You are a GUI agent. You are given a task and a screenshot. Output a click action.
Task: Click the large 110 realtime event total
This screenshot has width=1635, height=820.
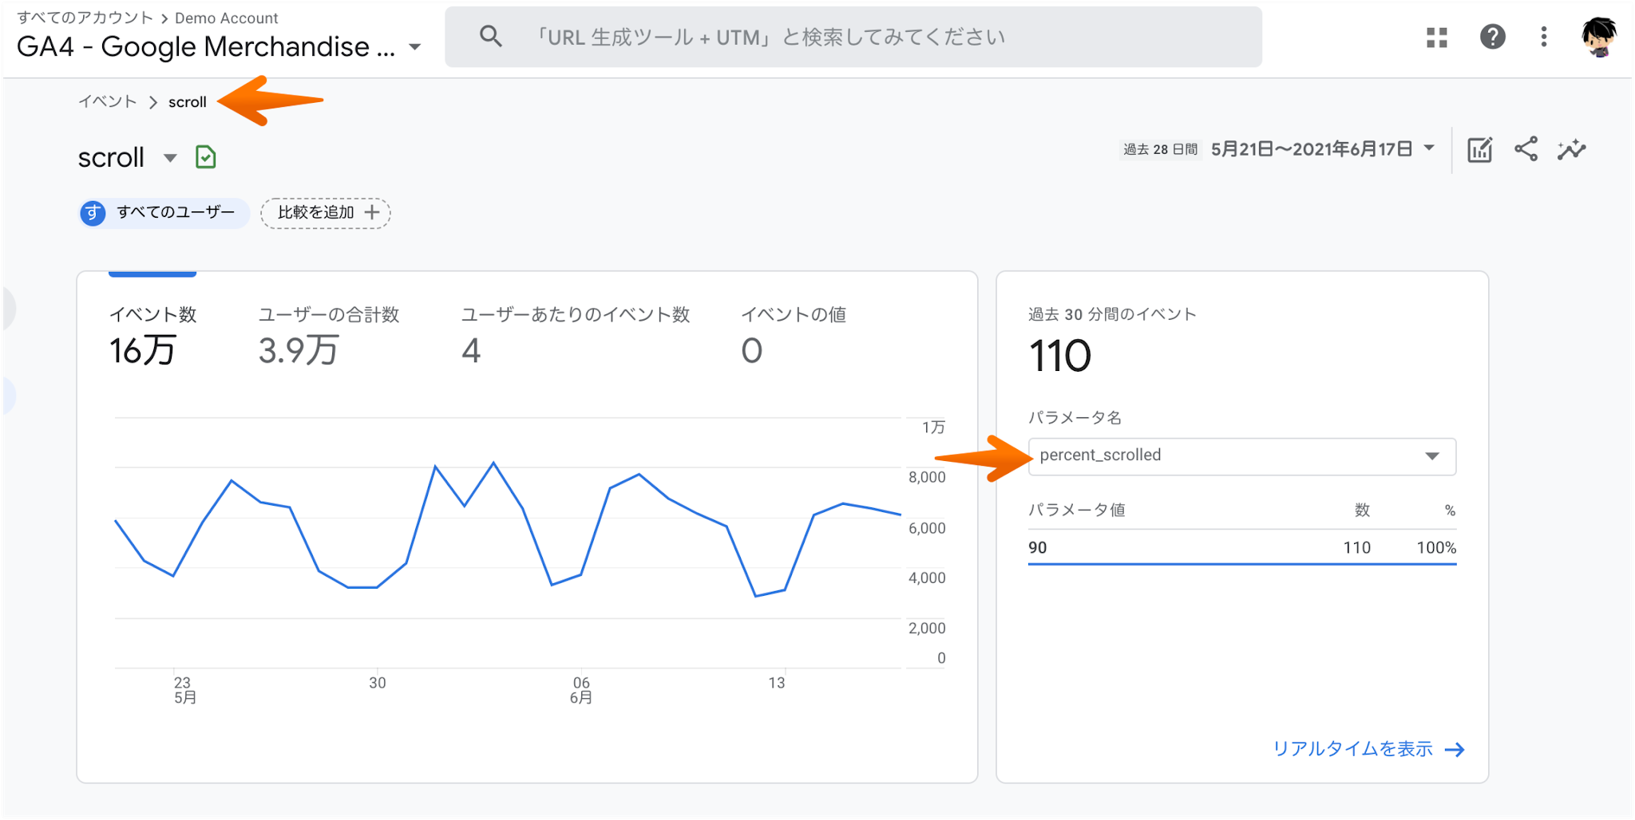point(1059,356)
